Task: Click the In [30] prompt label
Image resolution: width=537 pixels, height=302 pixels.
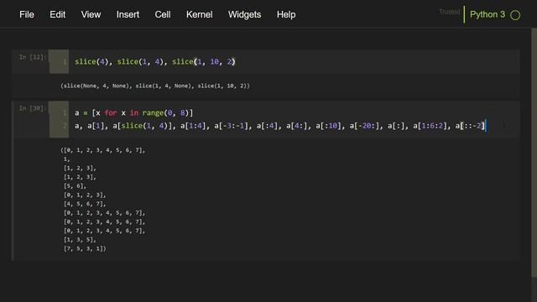Action: pos(33,108)
